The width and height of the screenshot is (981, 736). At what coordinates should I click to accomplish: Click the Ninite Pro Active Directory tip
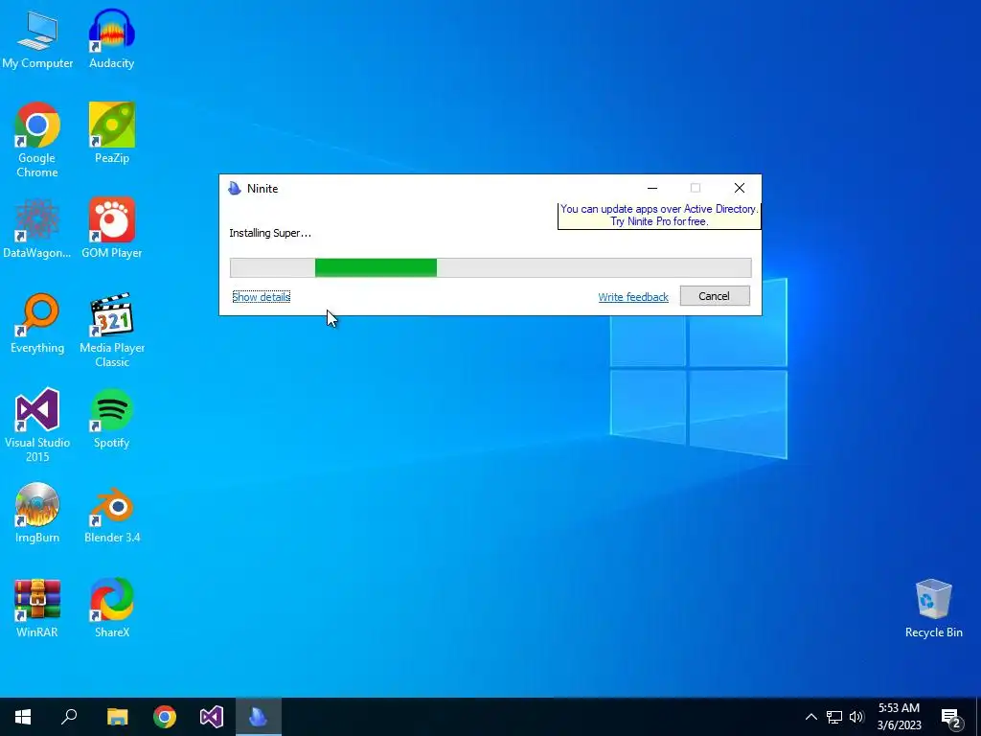click(659, 216)
